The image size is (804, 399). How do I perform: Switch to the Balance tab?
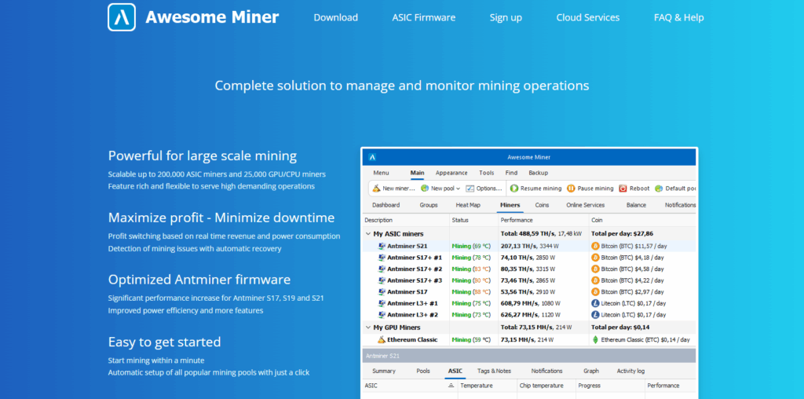tap(636, 205)
